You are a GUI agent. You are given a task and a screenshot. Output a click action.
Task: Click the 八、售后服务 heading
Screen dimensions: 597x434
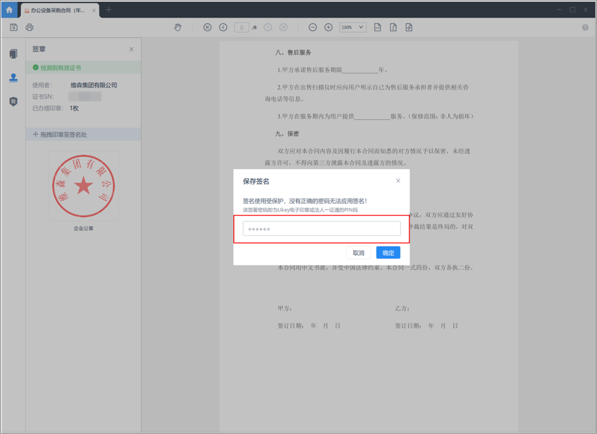coord(293,53)
